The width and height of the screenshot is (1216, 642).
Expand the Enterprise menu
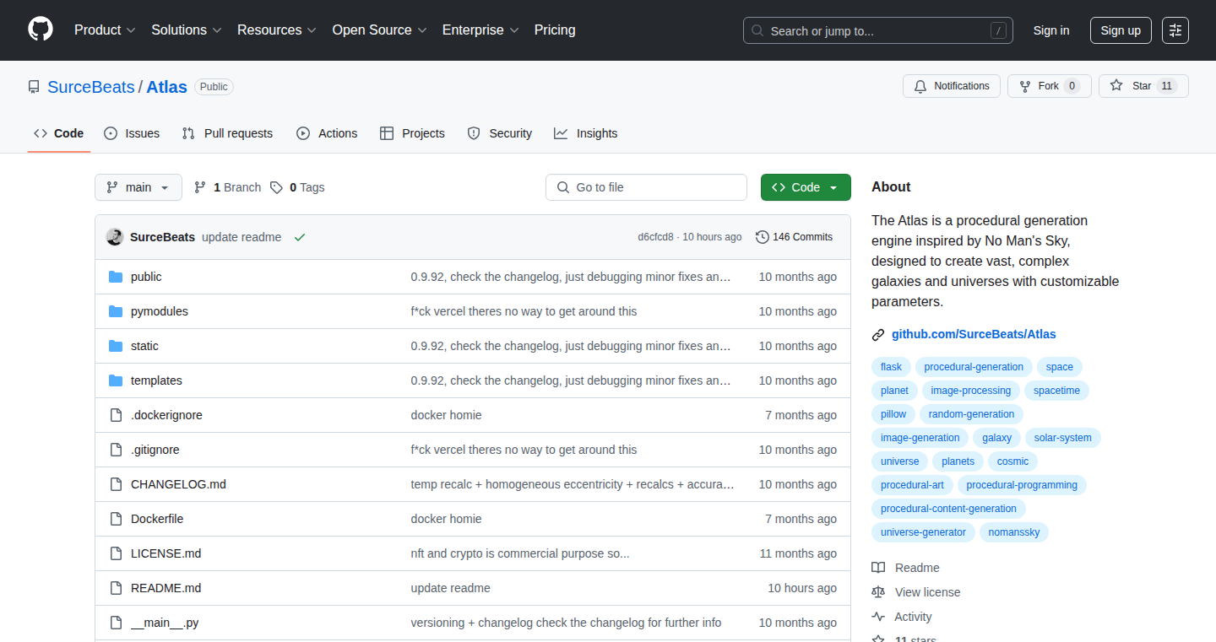[480, 30]
